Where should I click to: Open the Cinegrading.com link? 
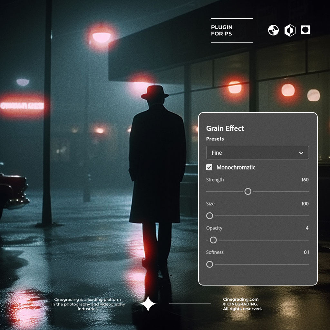[240, 299]
